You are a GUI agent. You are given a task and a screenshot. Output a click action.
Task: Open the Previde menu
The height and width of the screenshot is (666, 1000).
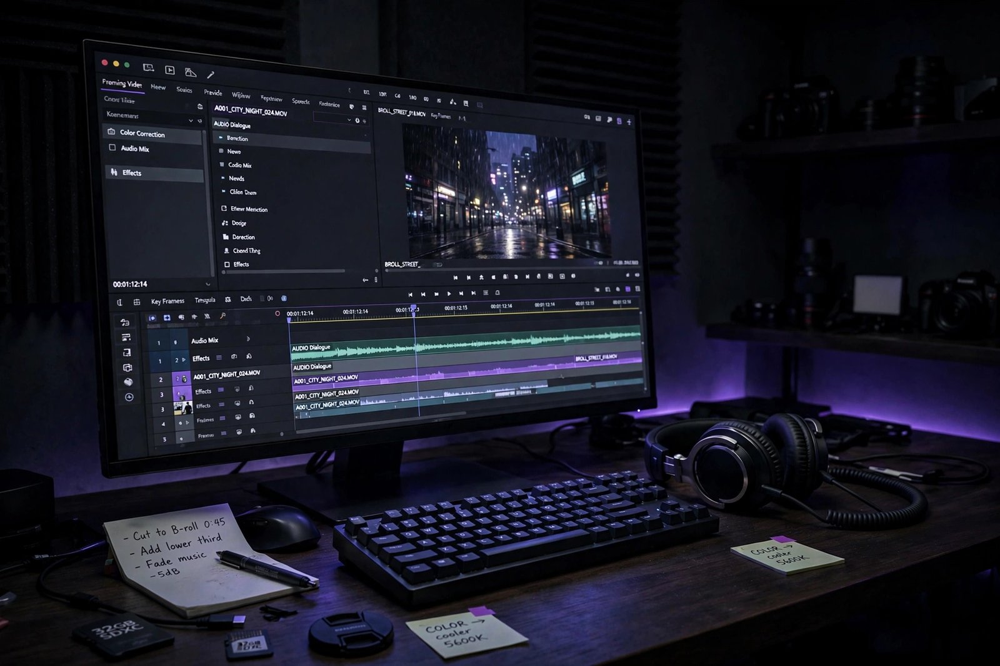[212, 92]
